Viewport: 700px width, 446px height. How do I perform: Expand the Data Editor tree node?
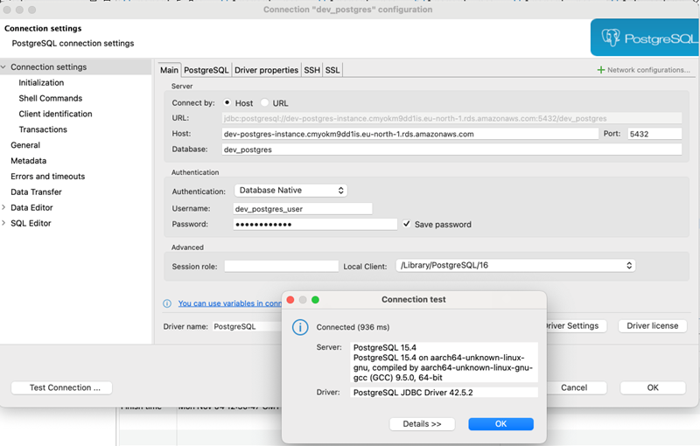(x=3, y=207)
